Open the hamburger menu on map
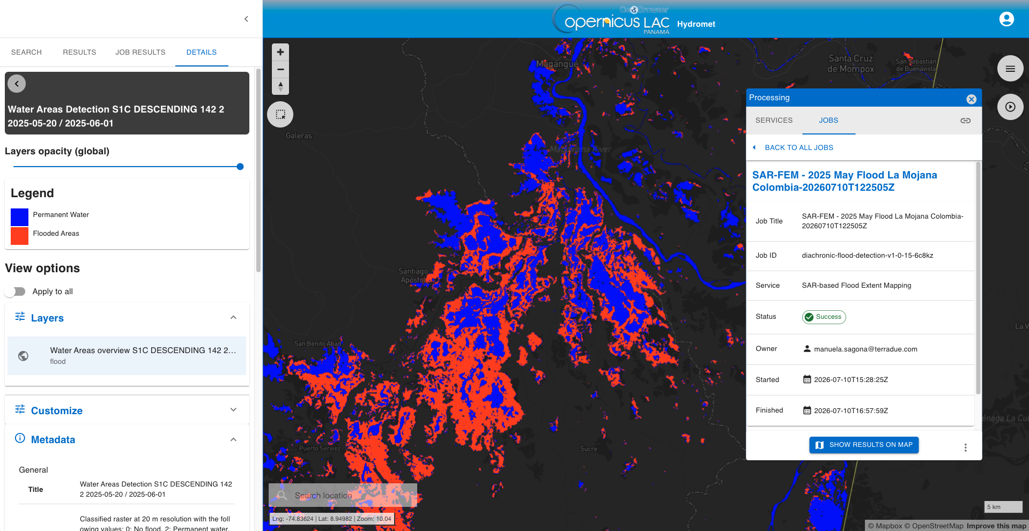1029x531 pixels. tap(1010, 69)
